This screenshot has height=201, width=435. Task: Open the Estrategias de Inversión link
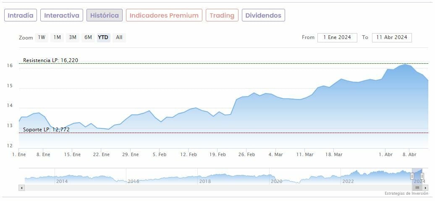406,193
